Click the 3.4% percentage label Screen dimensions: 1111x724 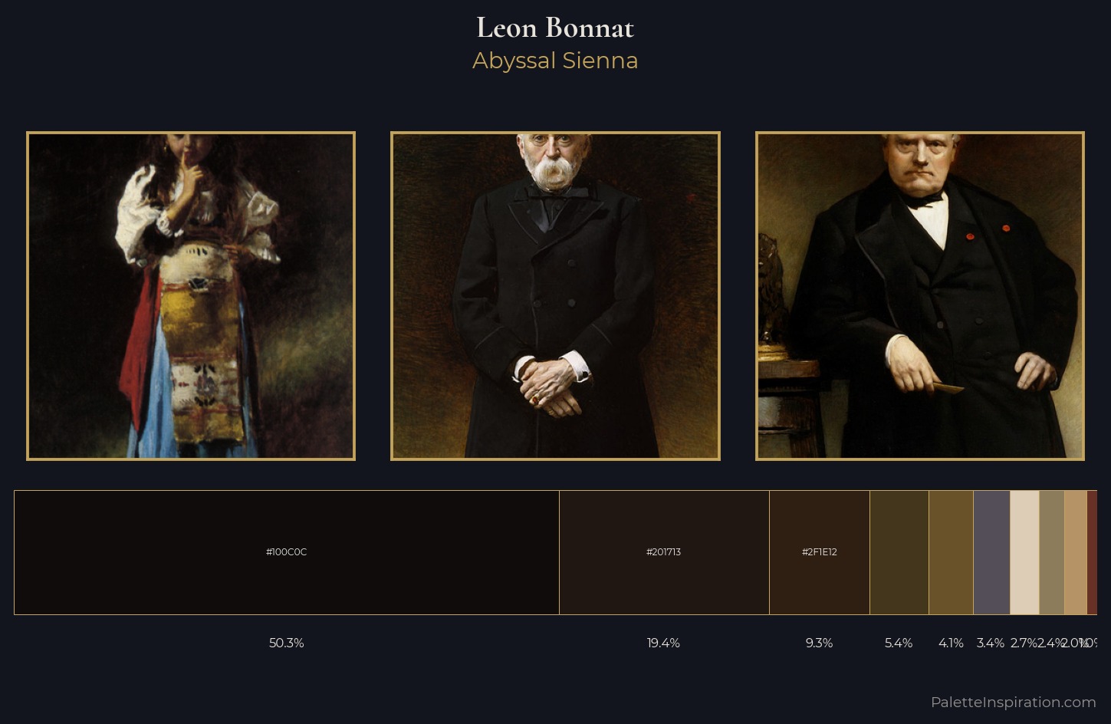click(x=991, y=643)
